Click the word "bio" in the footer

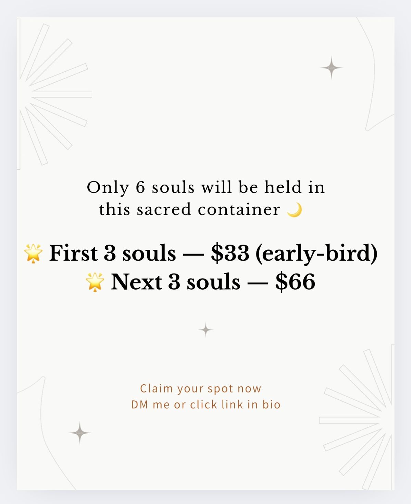point(272,405)
